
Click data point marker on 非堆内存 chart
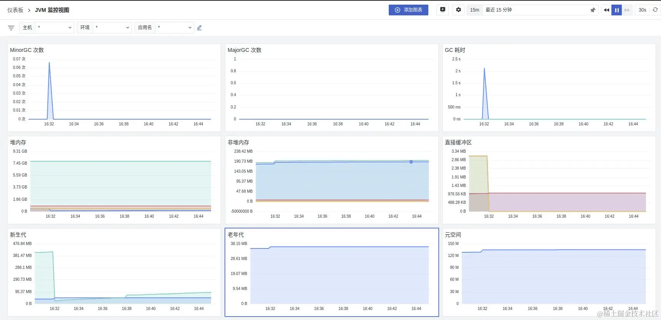coord(411,162)
